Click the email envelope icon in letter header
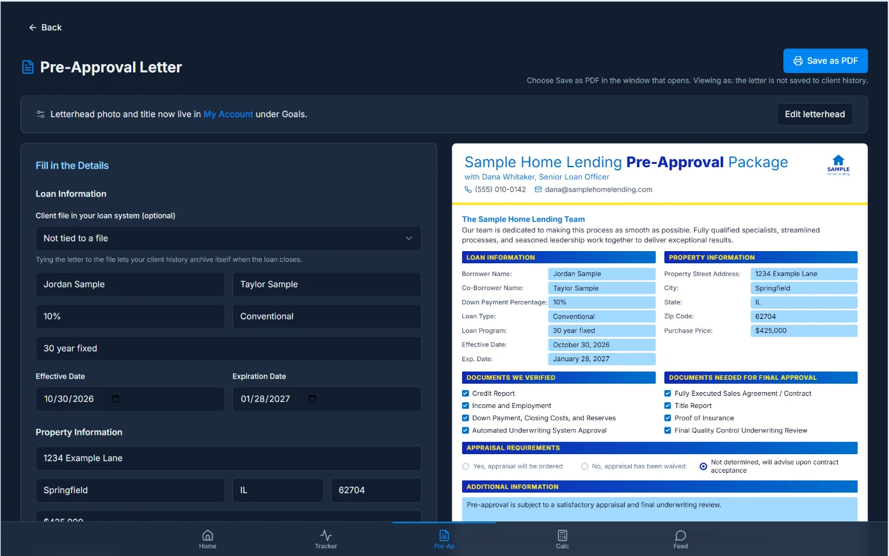Image resolution: width=889 pixels, height=556 pixels. pyautogui.click(x=538, y=190)
